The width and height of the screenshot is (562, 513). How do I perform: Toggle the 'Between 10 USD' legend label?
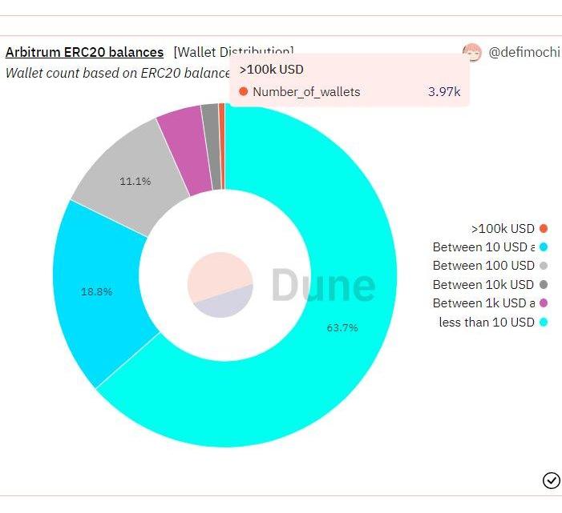pyautogui.click(x=483, y=247)
